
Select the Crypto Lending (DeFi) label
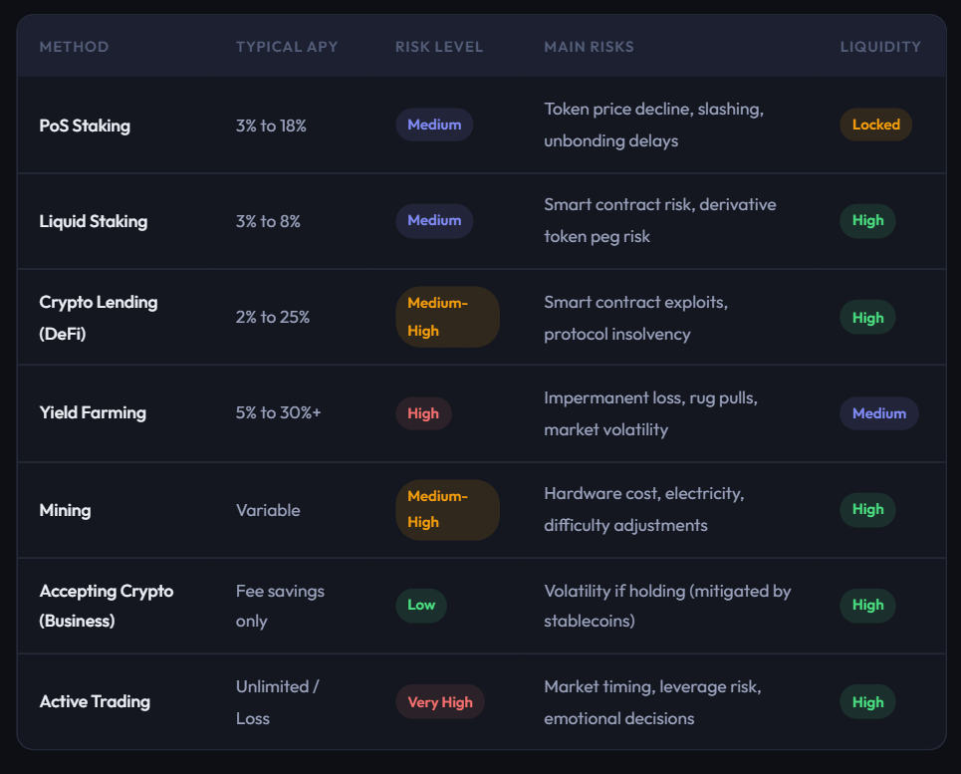[98, 317]
